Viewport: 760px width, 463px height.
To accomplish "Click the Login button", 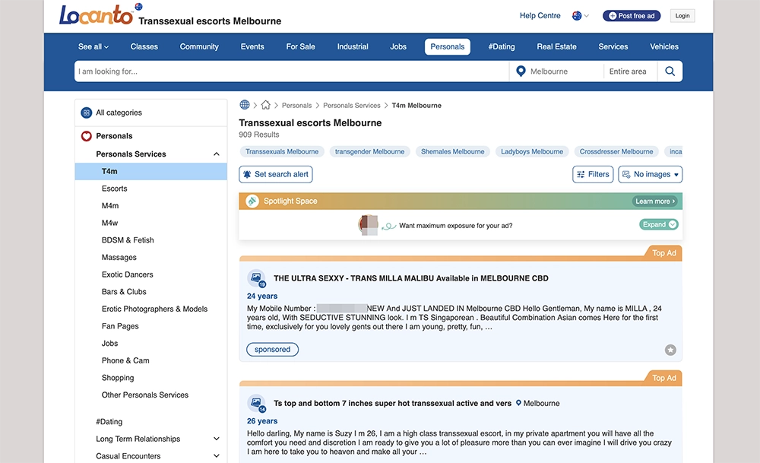I will [x=682, y=16].
